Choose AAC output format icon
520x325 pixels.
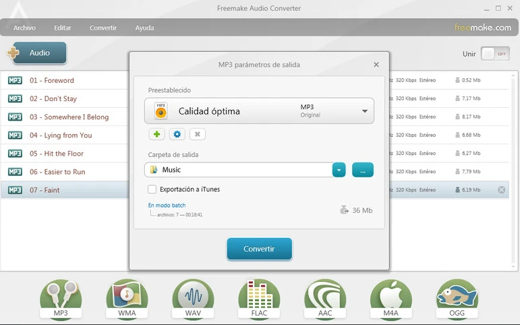(325, 299)
